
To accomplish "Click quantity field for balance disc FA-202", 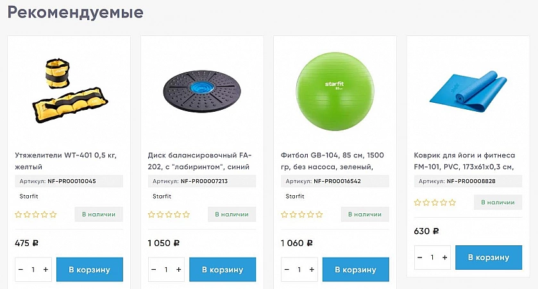I will click(x=166, y=270).
